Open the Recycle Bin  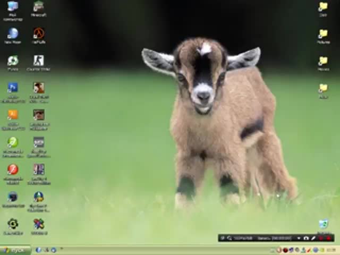[x=323, y=225]
